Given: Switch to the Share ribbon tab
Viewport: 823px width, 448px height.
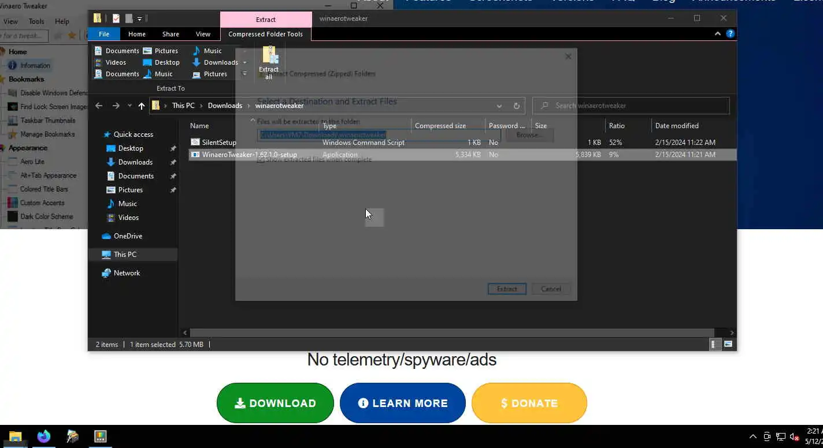Looking at the screenshot, I should coord(170,34).
